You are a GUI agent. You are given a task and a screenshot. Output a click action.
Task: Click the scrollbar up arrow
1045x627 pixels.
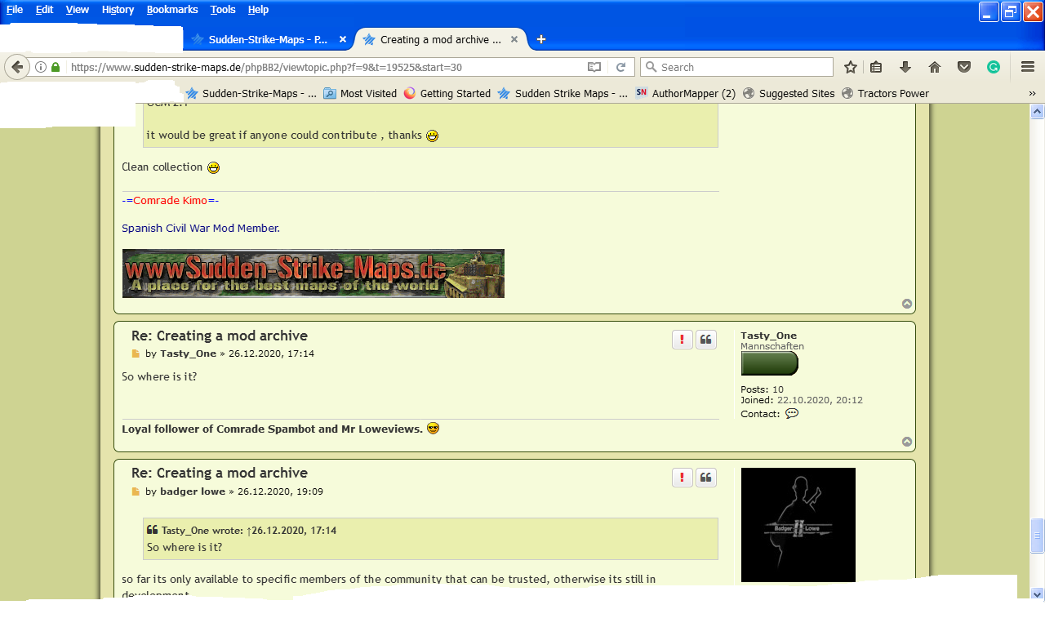[1038, 110]
